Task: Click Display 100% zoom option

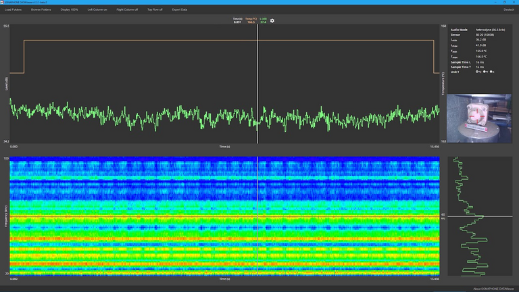Action: (69, 9)
